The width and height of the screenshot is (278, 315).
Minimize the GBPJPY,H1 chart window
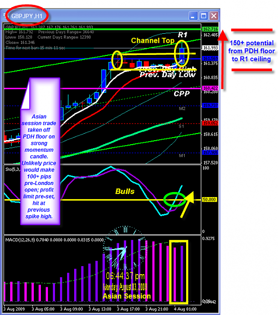point(193,16)
